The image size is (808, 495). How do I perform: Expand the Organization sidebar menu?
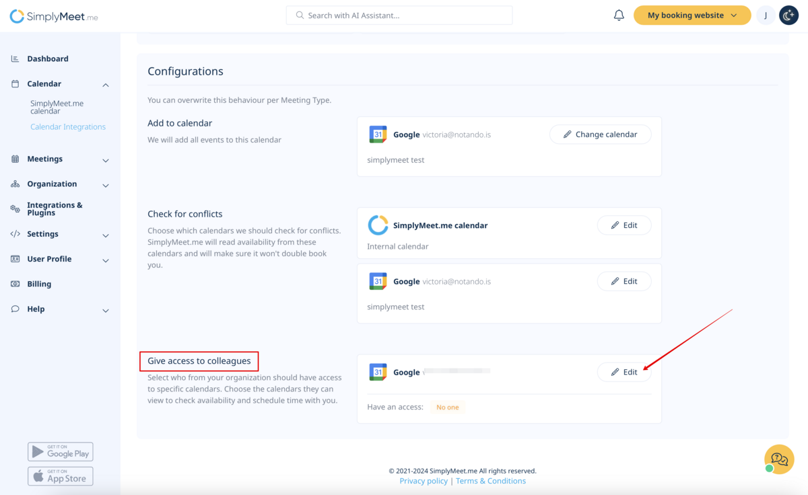click(x=106, y=185)
